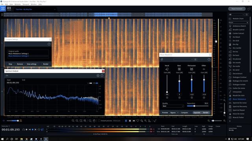The image size is (252, 141).
Task: Click View settings in Compare Settings
Action: (31, 64)
